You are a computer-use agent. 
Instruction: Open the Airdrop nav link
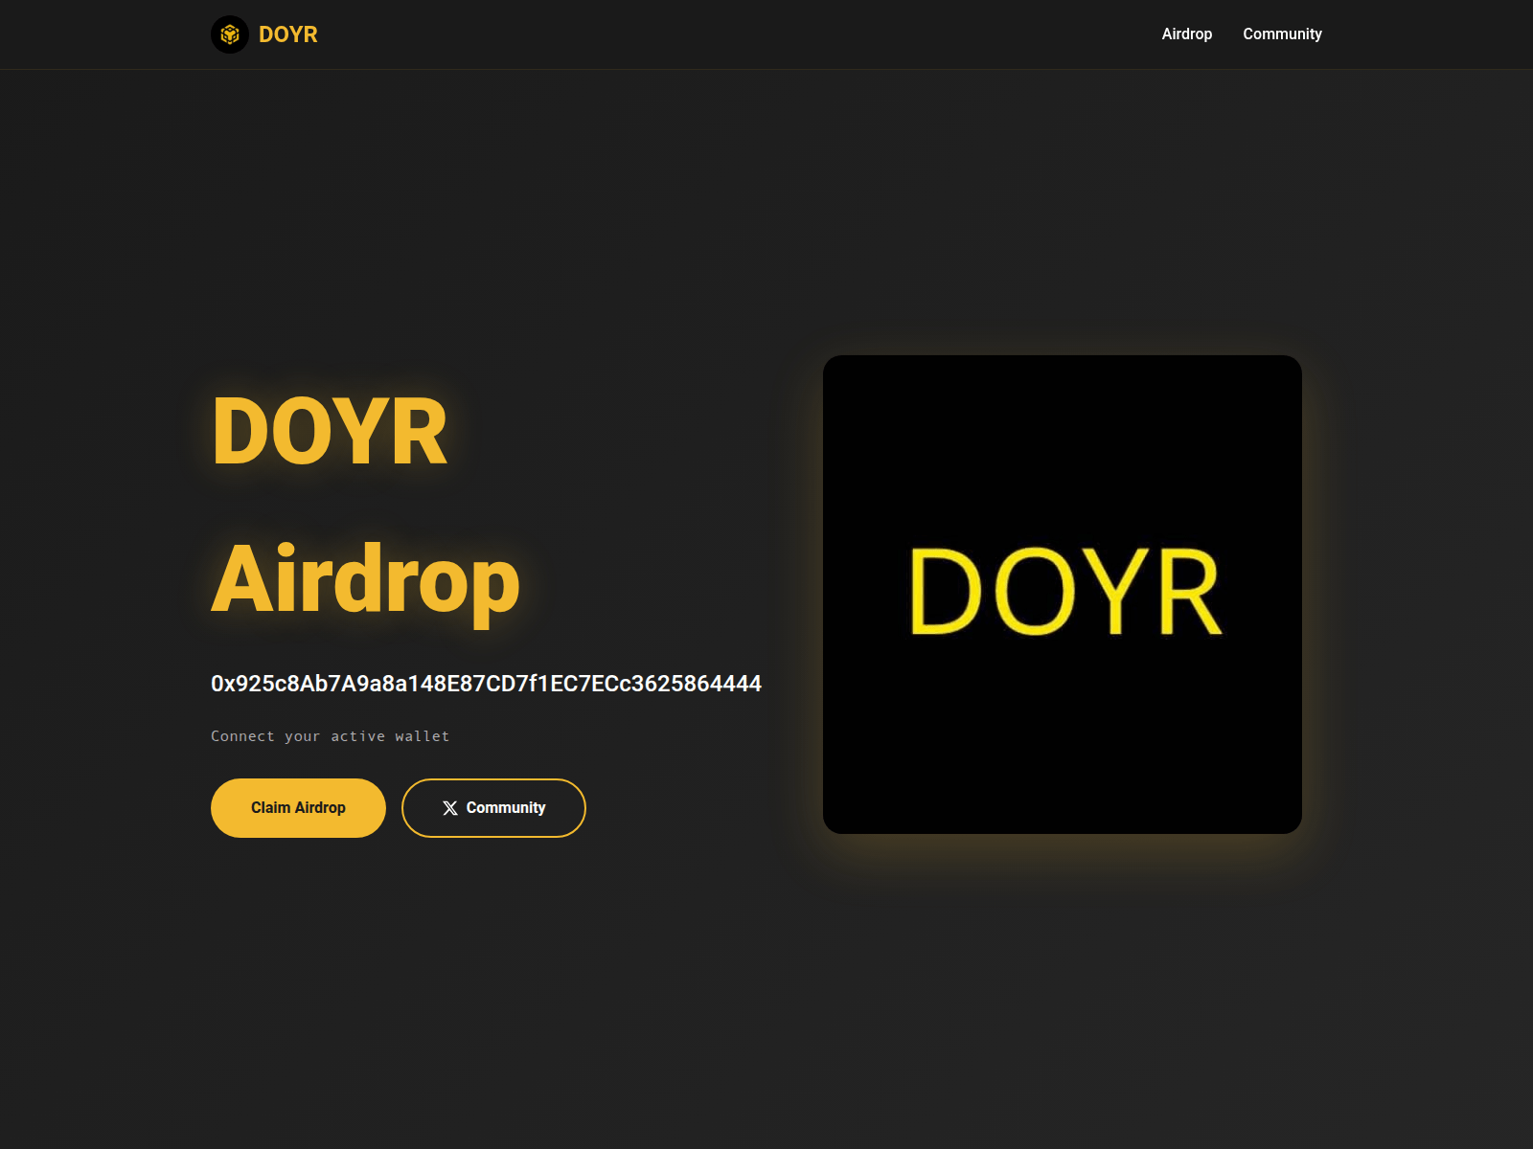[x=1187, y=34]
